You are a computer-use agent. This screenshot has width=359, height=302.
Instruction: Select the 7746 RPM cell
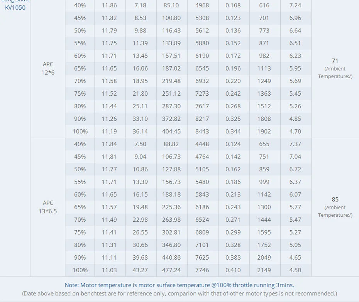202,270
